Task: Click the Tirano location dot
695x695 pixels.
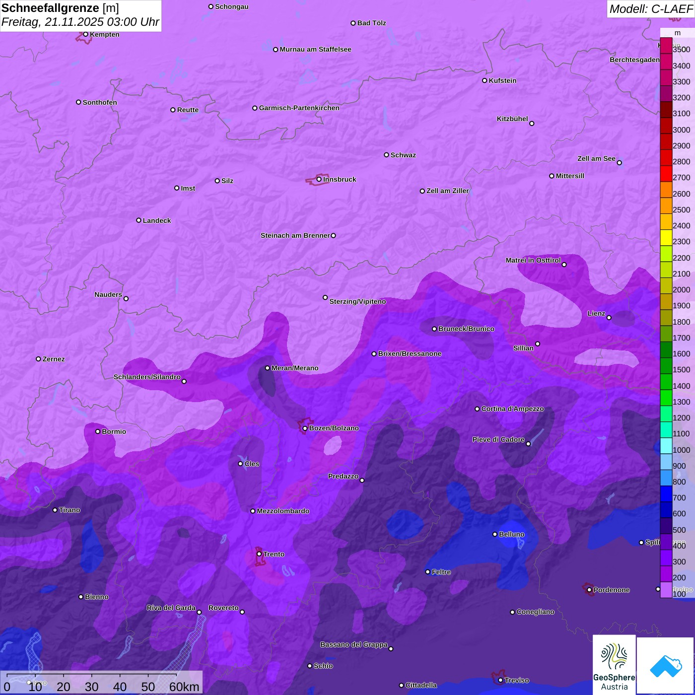Action: (x=55, y=510)
